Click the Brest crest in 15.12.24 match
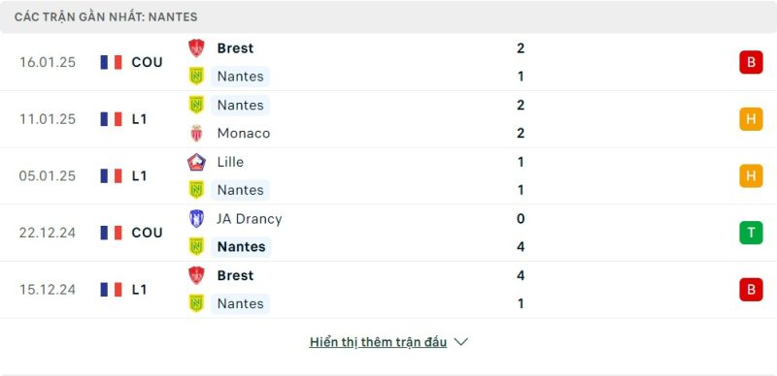The height and width of the screenshot is (376, 777). click(197, 275)
